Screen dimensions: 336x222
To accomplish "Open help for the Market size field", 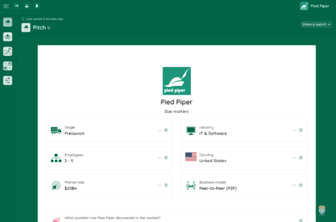I will 166,185.
